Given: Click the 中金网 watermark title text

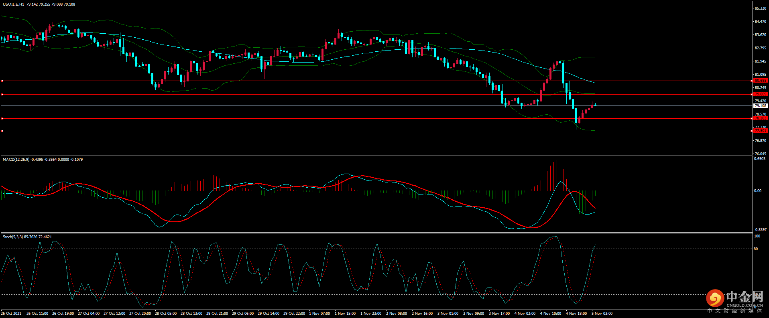Looking at the screenshot, I should 745,297.
